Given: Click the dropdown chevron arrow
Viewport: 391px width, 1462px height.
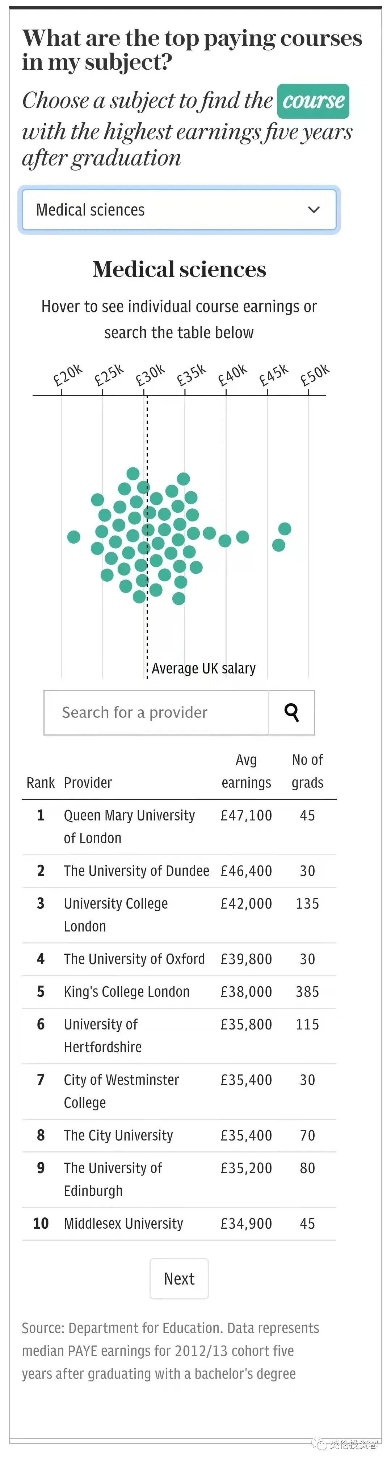Looking at the screenshot, I should pyautogui.click(x=314, y=210).
